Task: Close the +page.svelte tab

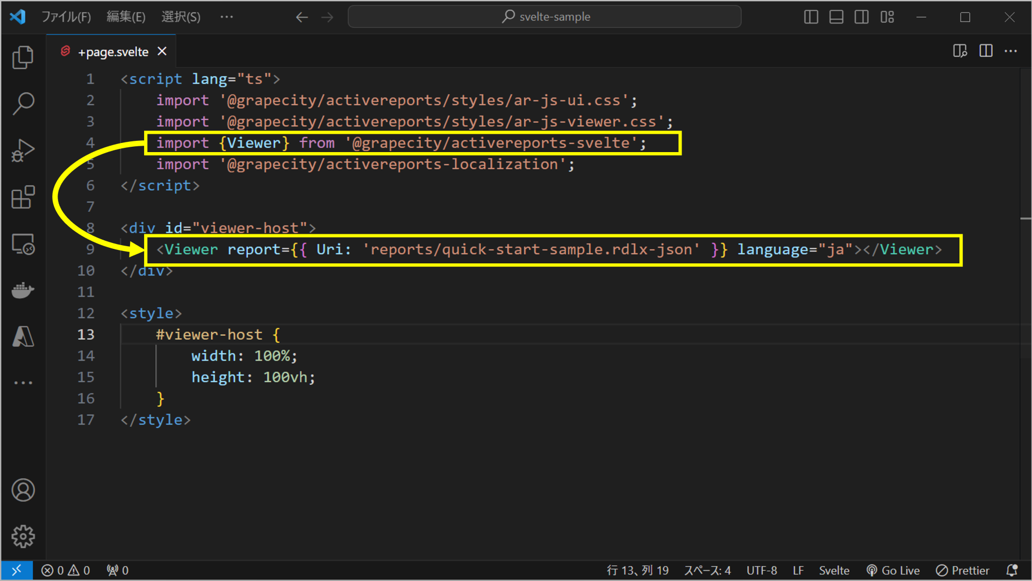Action: [x=162, y=51]
